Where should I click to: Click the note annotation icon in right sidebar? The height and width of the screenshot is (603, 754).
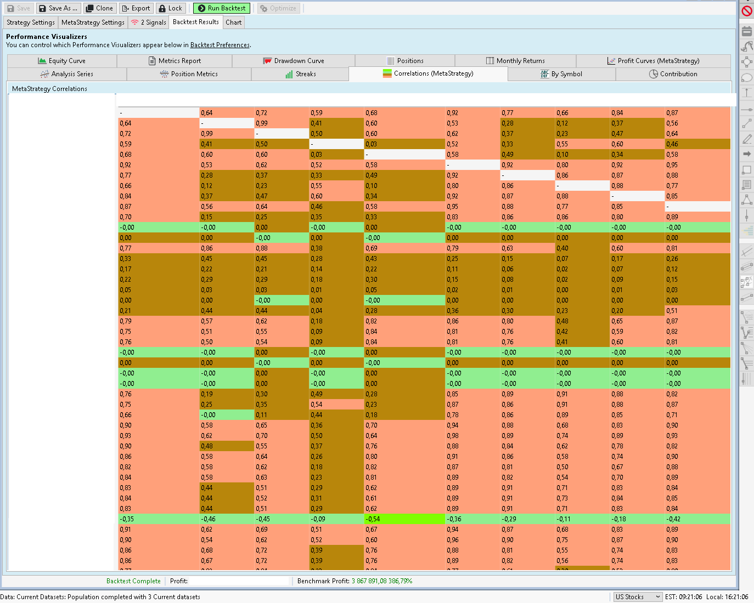(747, 184)
